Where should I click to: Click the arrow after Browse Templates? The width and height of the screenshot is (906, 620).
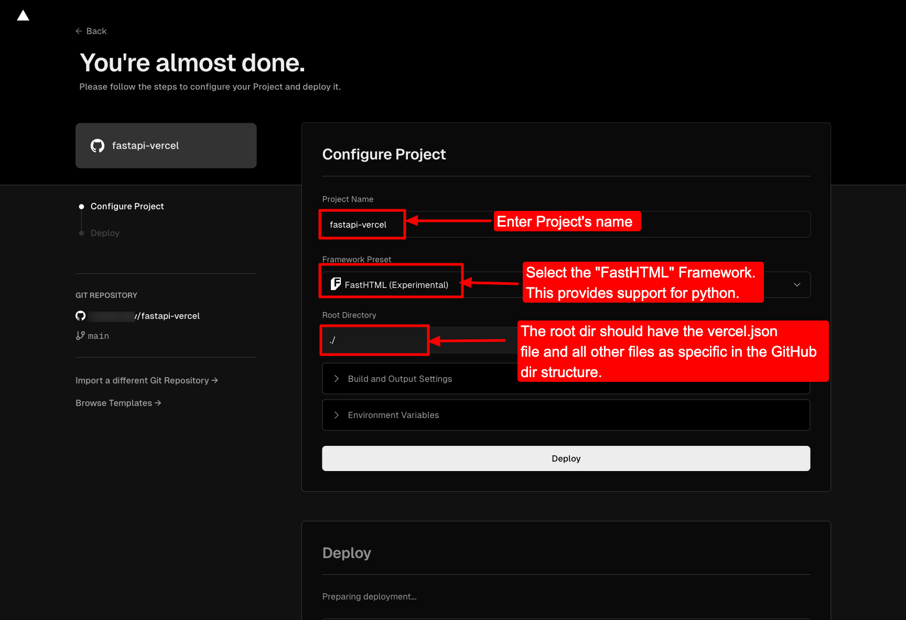click(x=158, y=403)
